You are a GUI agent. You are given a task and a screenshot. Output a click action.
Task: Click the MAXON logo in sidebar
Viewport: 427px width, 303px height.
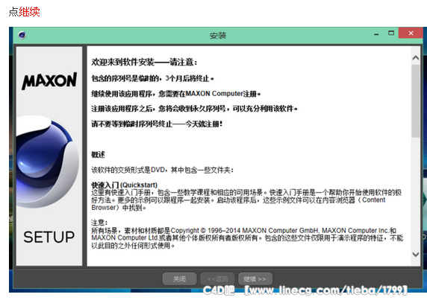pyautogui.click(x=49, y=81)
